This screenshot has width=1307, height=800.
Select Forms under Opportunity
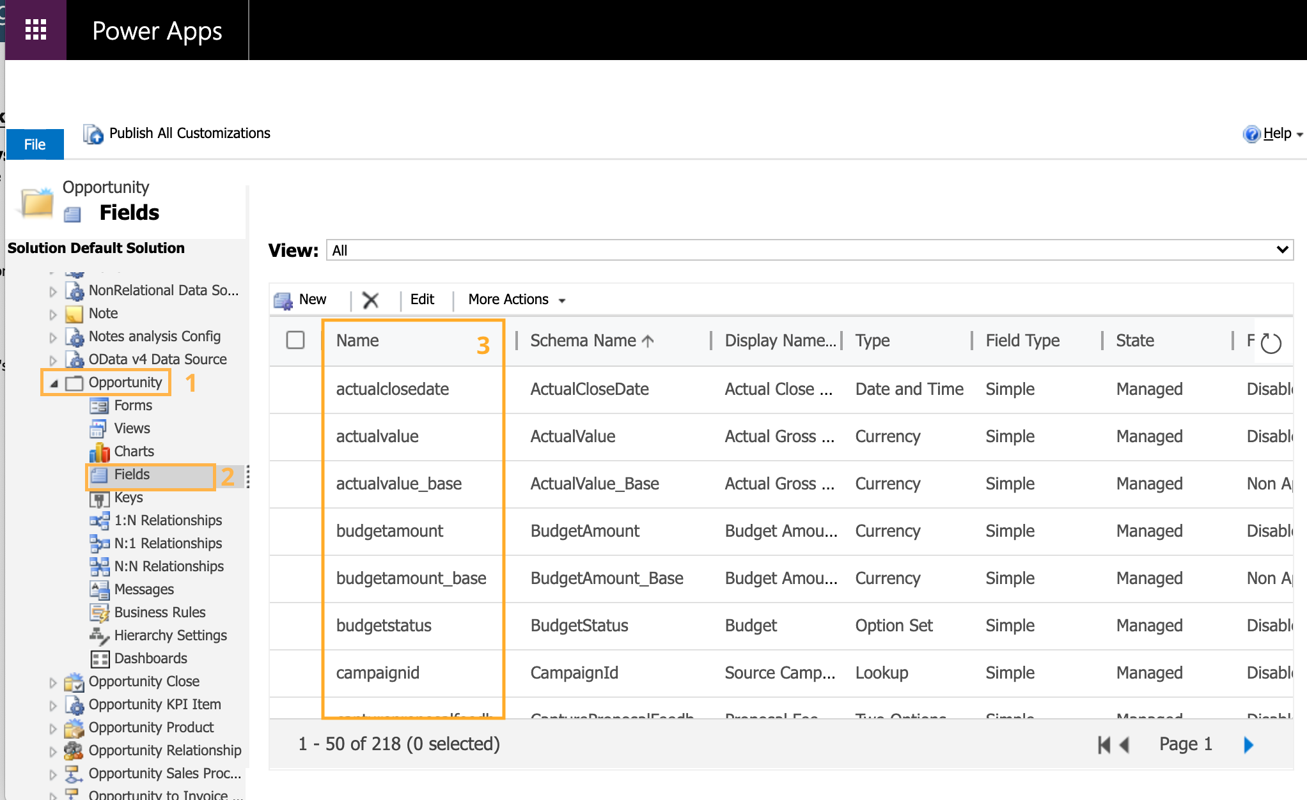[132, 405]
